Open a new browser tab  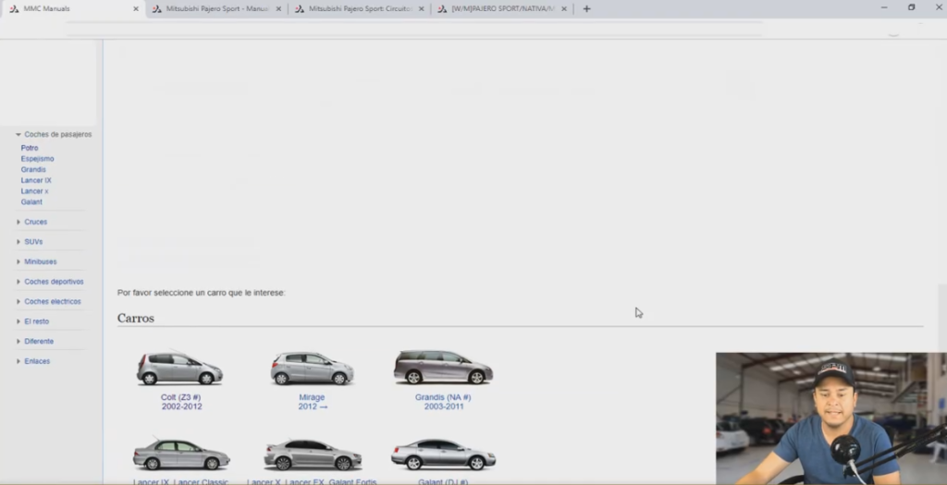pyautogui.click(x=586, y=9)
